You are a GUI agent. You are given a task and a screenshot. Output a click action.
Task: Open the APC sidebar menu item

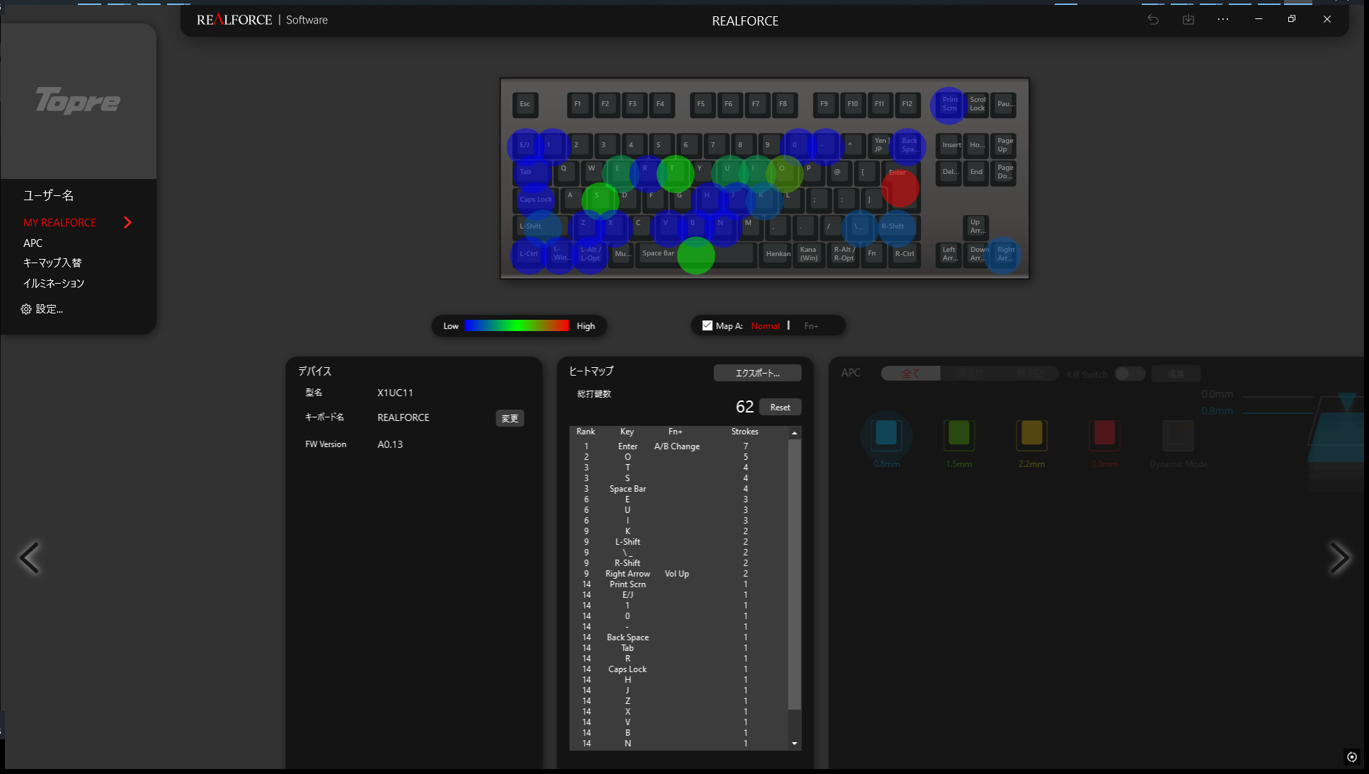[33, 243]
